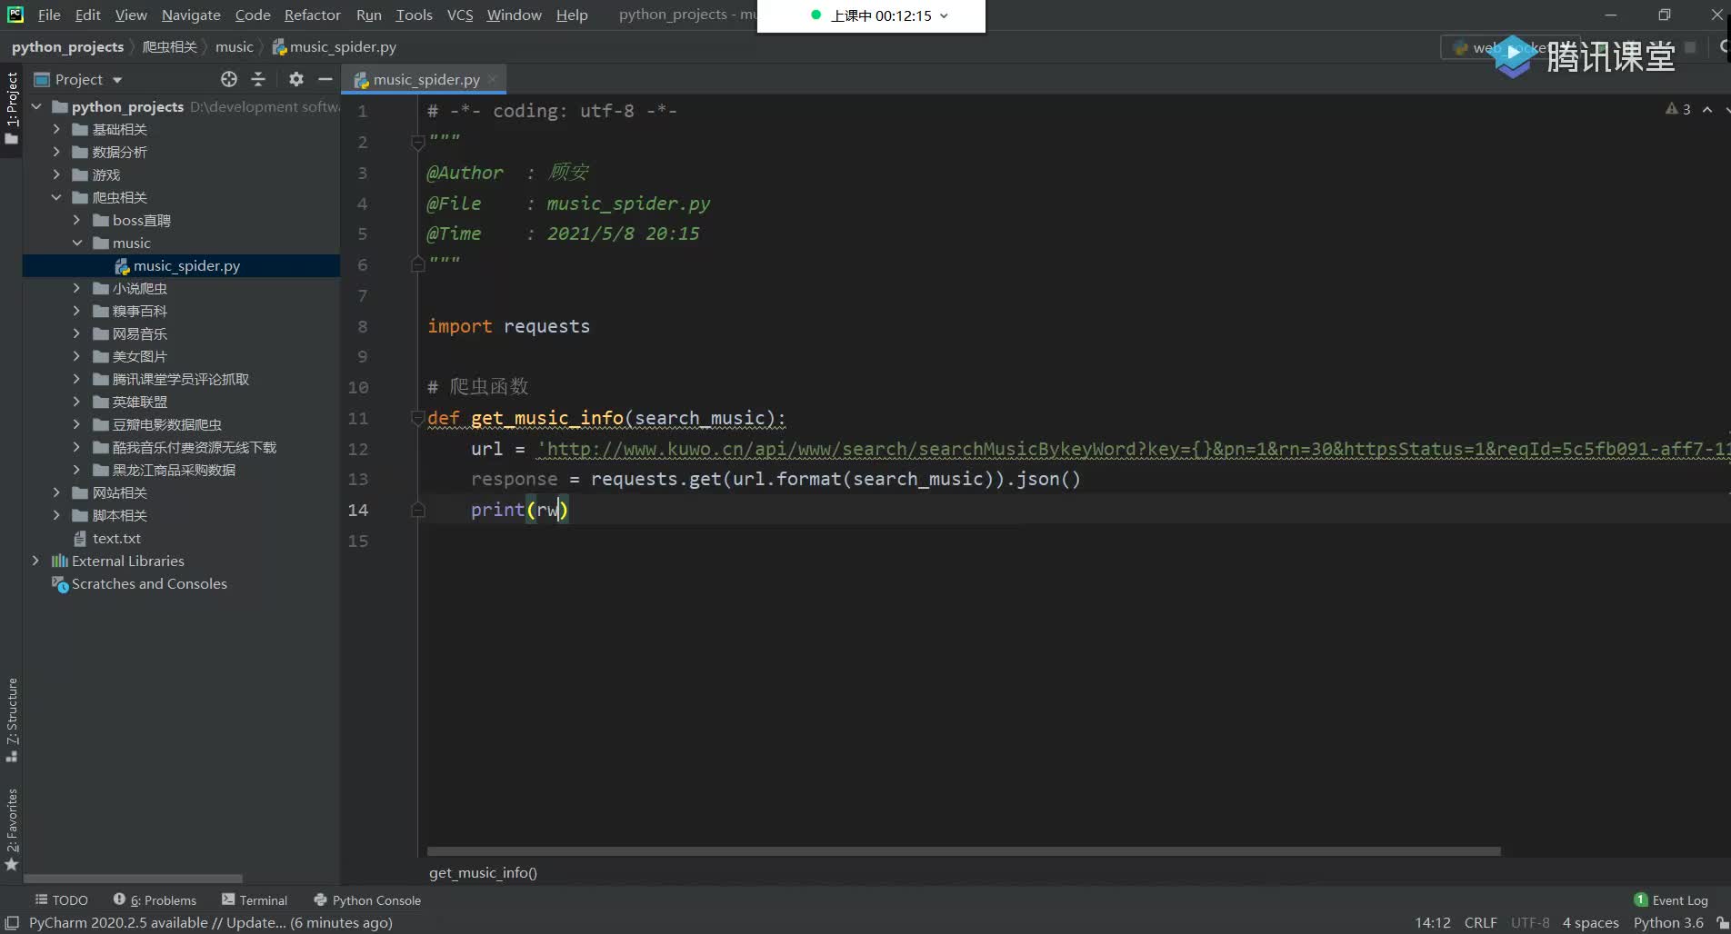This screenshot has height=934, width=1731.
Task: Click the 爬虫相关 breadcrumb
Action: 169,46
